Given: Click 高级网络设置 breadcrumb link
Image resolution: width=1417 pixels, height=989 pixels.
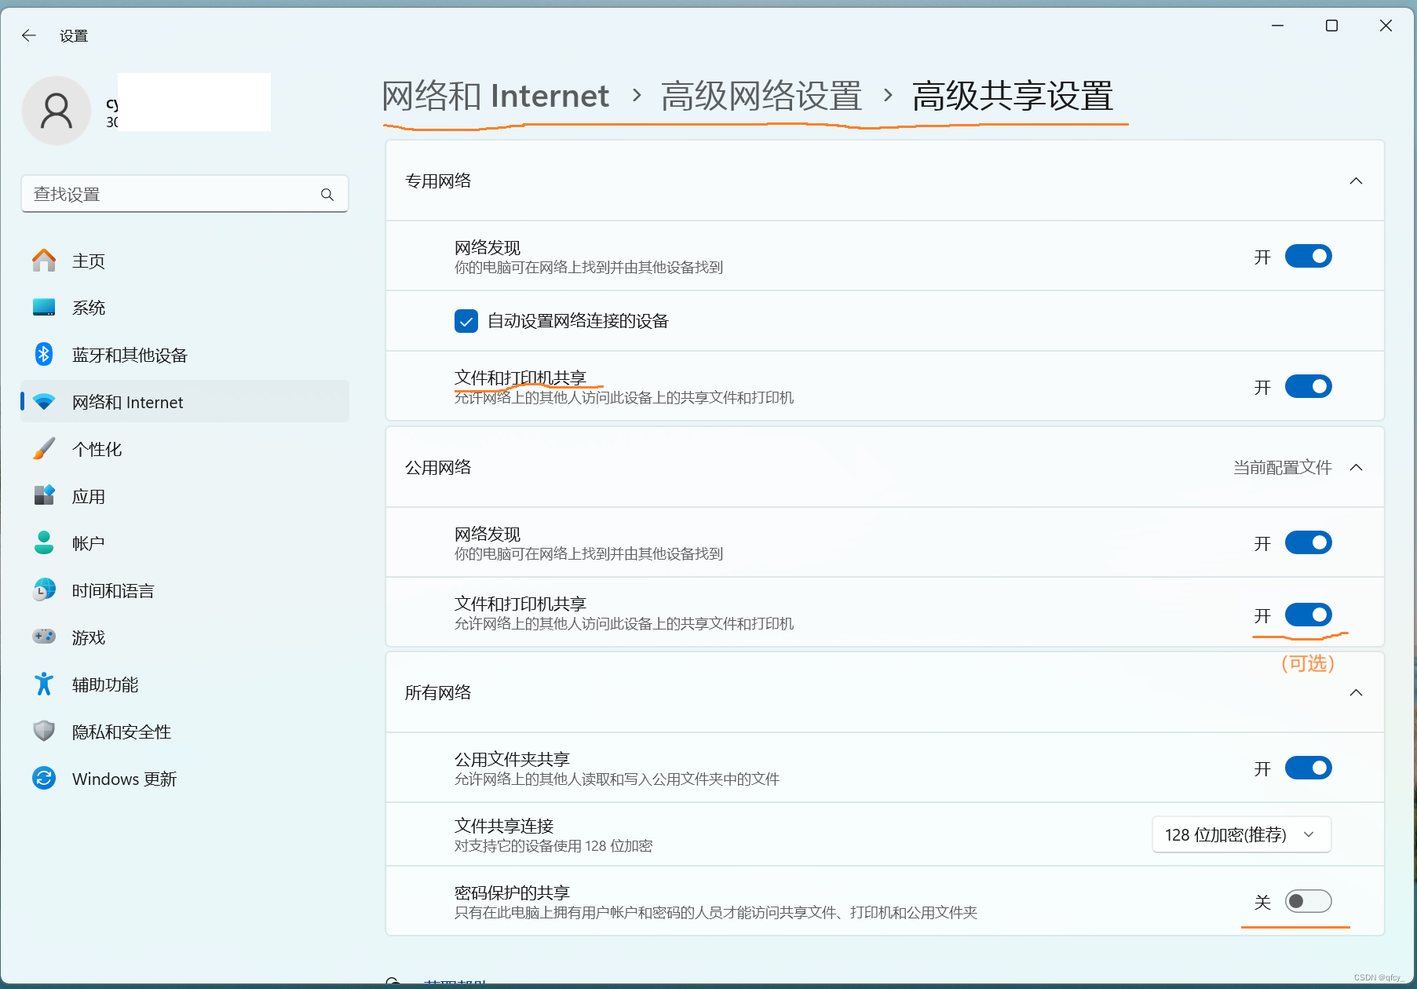Looking at the screenshot, I should pyautogui.click(x=761, y=97).
